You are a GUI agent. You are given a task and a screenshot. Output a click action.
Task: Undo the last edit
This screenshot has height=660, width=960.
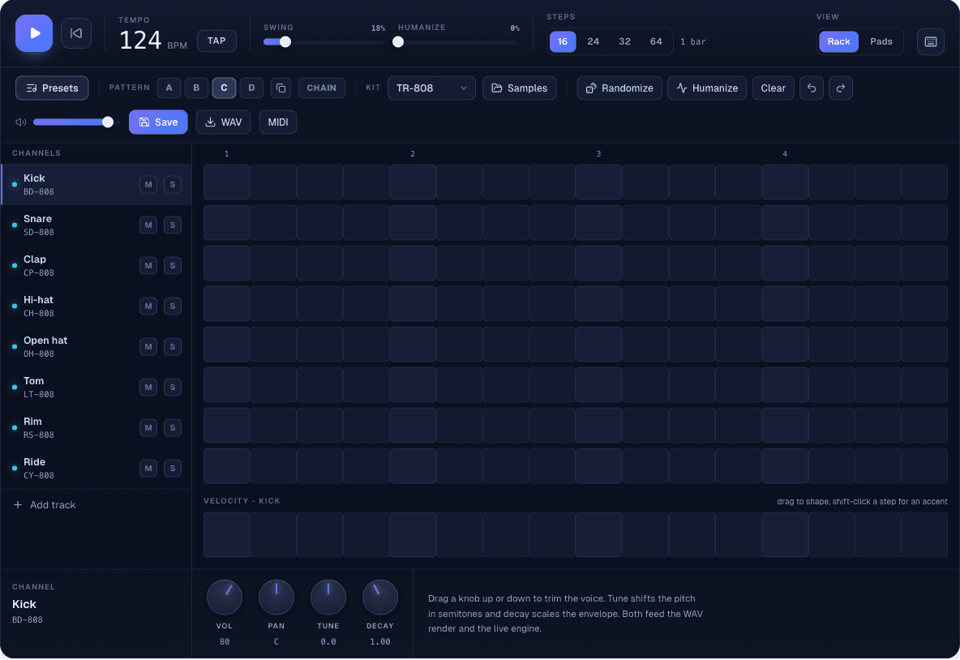(x=812, y=88)
